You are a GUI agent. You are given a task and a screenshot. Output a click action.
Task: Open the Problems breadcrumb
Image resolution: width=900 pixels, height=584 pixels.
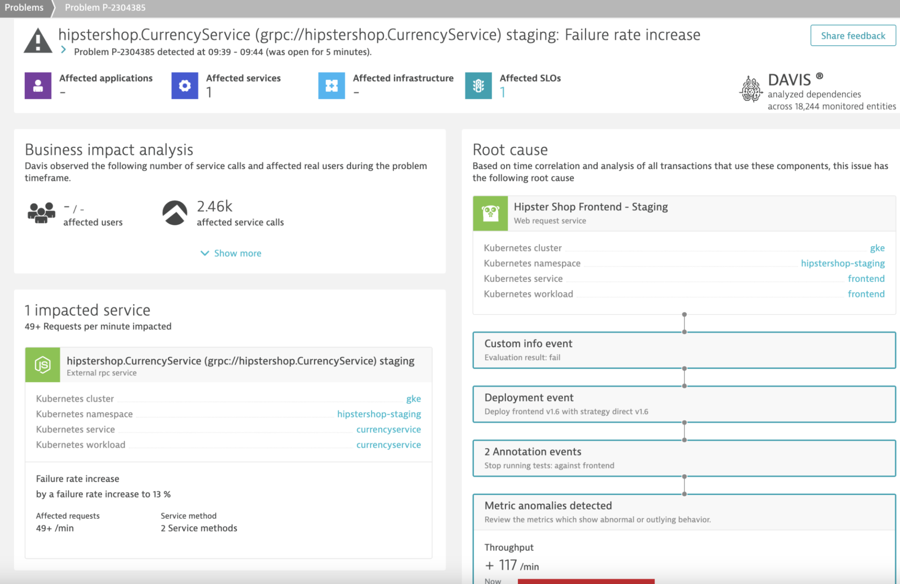[24, 7]
